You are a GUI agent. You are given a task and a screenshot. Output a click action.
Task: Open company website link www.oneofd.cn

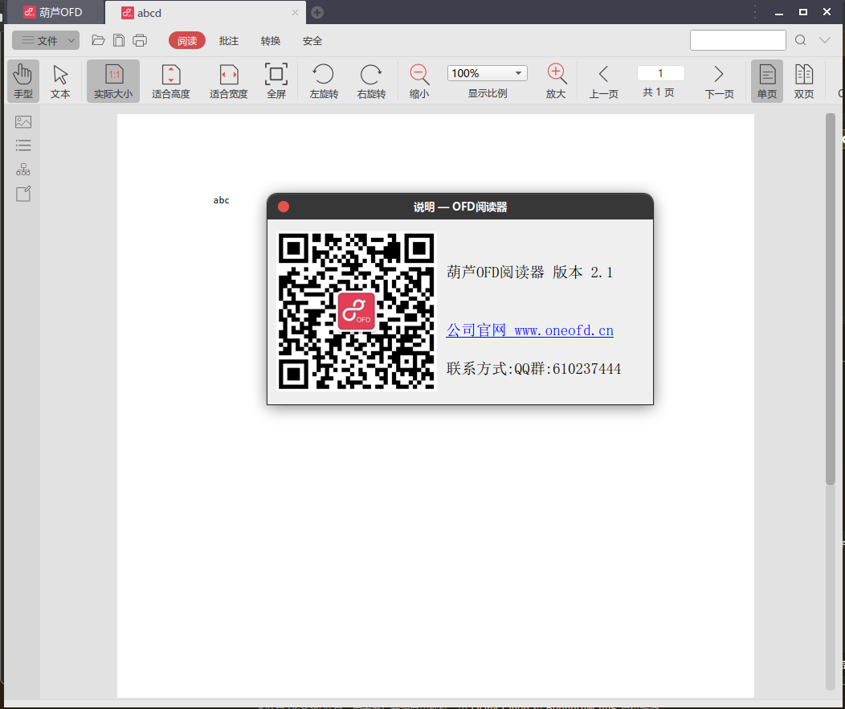tap(530, 330)
